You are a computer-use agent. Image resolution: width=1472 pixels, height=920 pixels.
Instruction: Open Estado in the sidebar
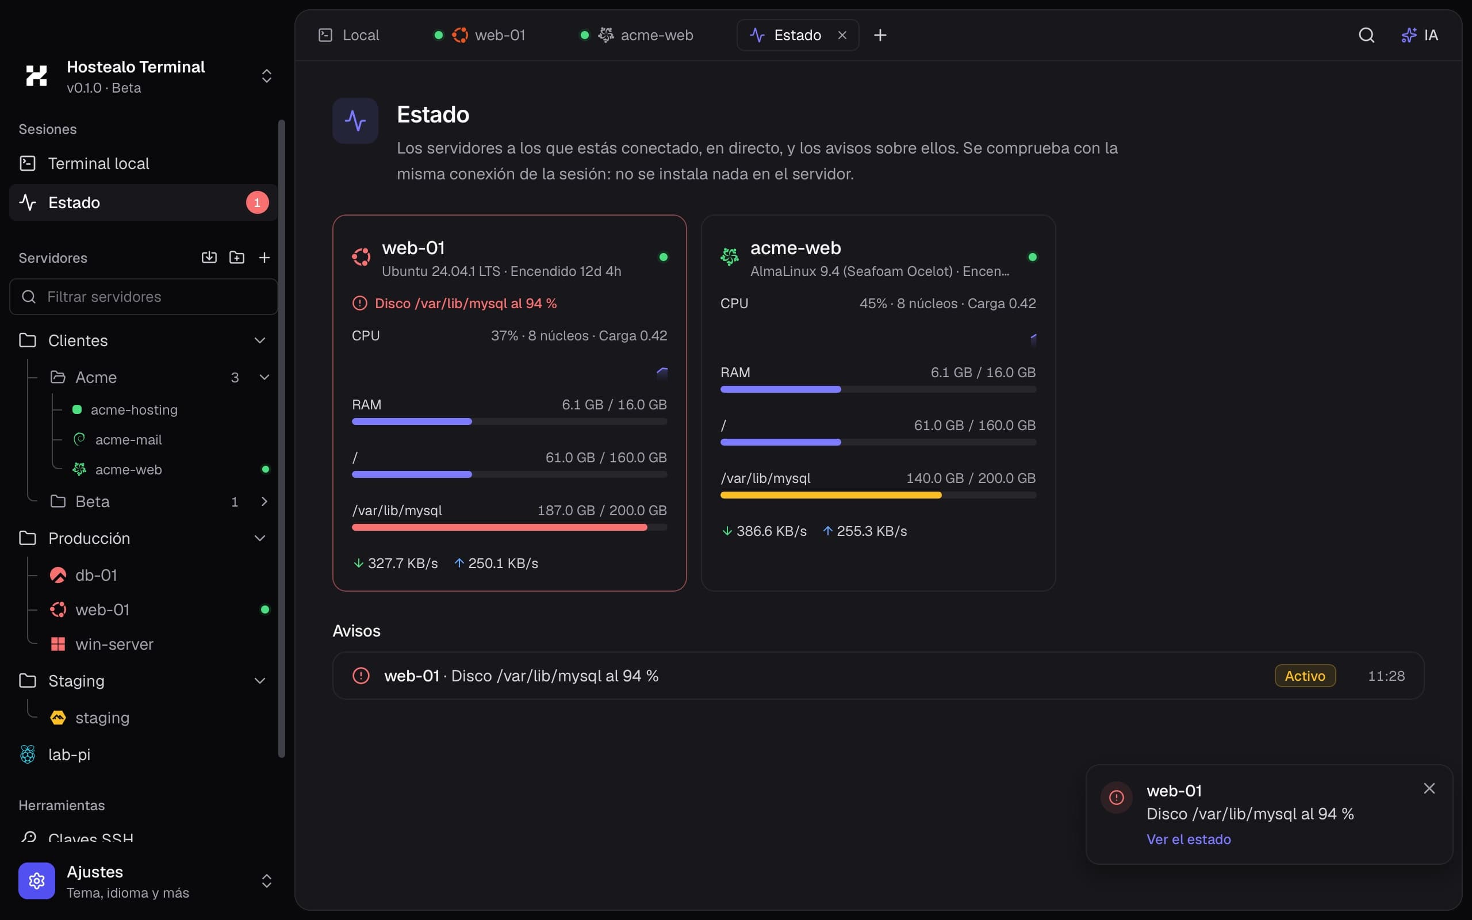(x=144, y=202)
